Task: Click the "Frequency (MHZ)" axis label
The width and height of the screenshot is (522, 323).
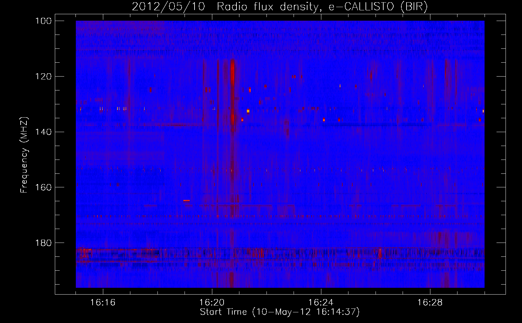Action: pos(24,155)
